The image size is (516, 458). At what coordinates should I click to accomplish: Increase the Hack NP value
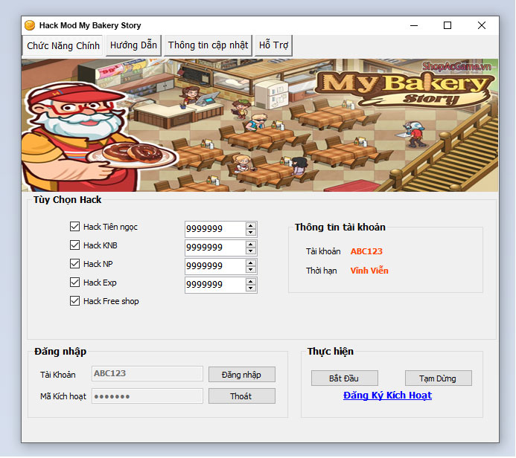click(251, 263)
